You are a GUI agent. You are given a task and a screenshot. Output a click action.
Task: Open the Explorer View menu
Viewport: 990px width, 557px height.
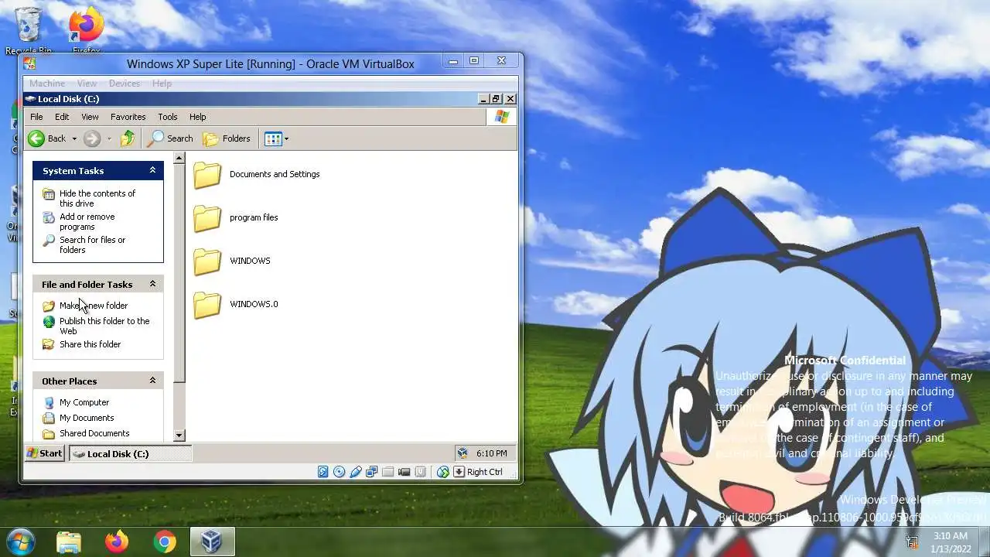pyautogui.click(x=90, y=117)
